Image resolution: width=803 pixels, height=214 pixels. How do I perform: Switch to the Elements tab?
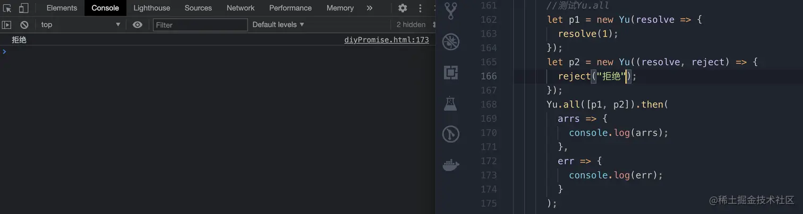(62, 8)
